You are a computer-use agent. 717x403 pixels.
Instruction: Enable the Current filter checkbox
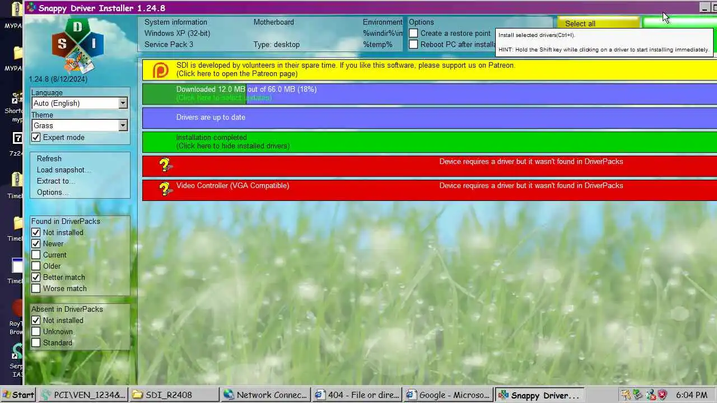tap(36, 255)
